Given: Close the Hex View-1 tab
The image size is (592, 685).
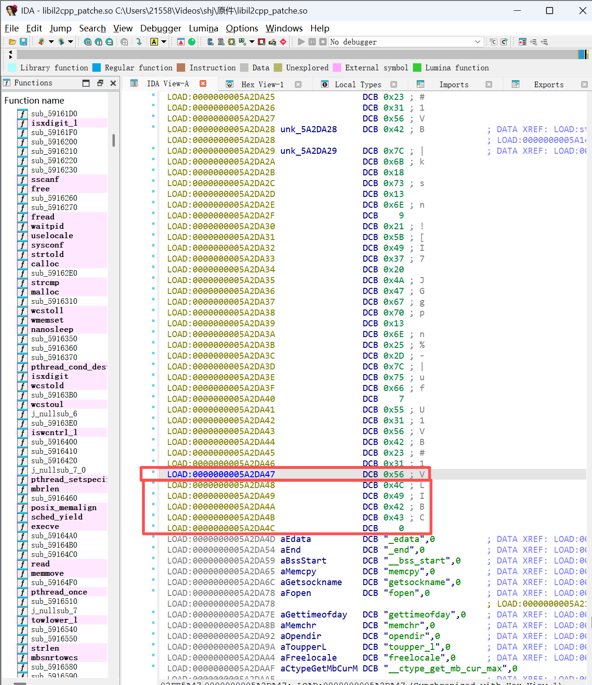Looking at the screenshot, I should [298, 84].
